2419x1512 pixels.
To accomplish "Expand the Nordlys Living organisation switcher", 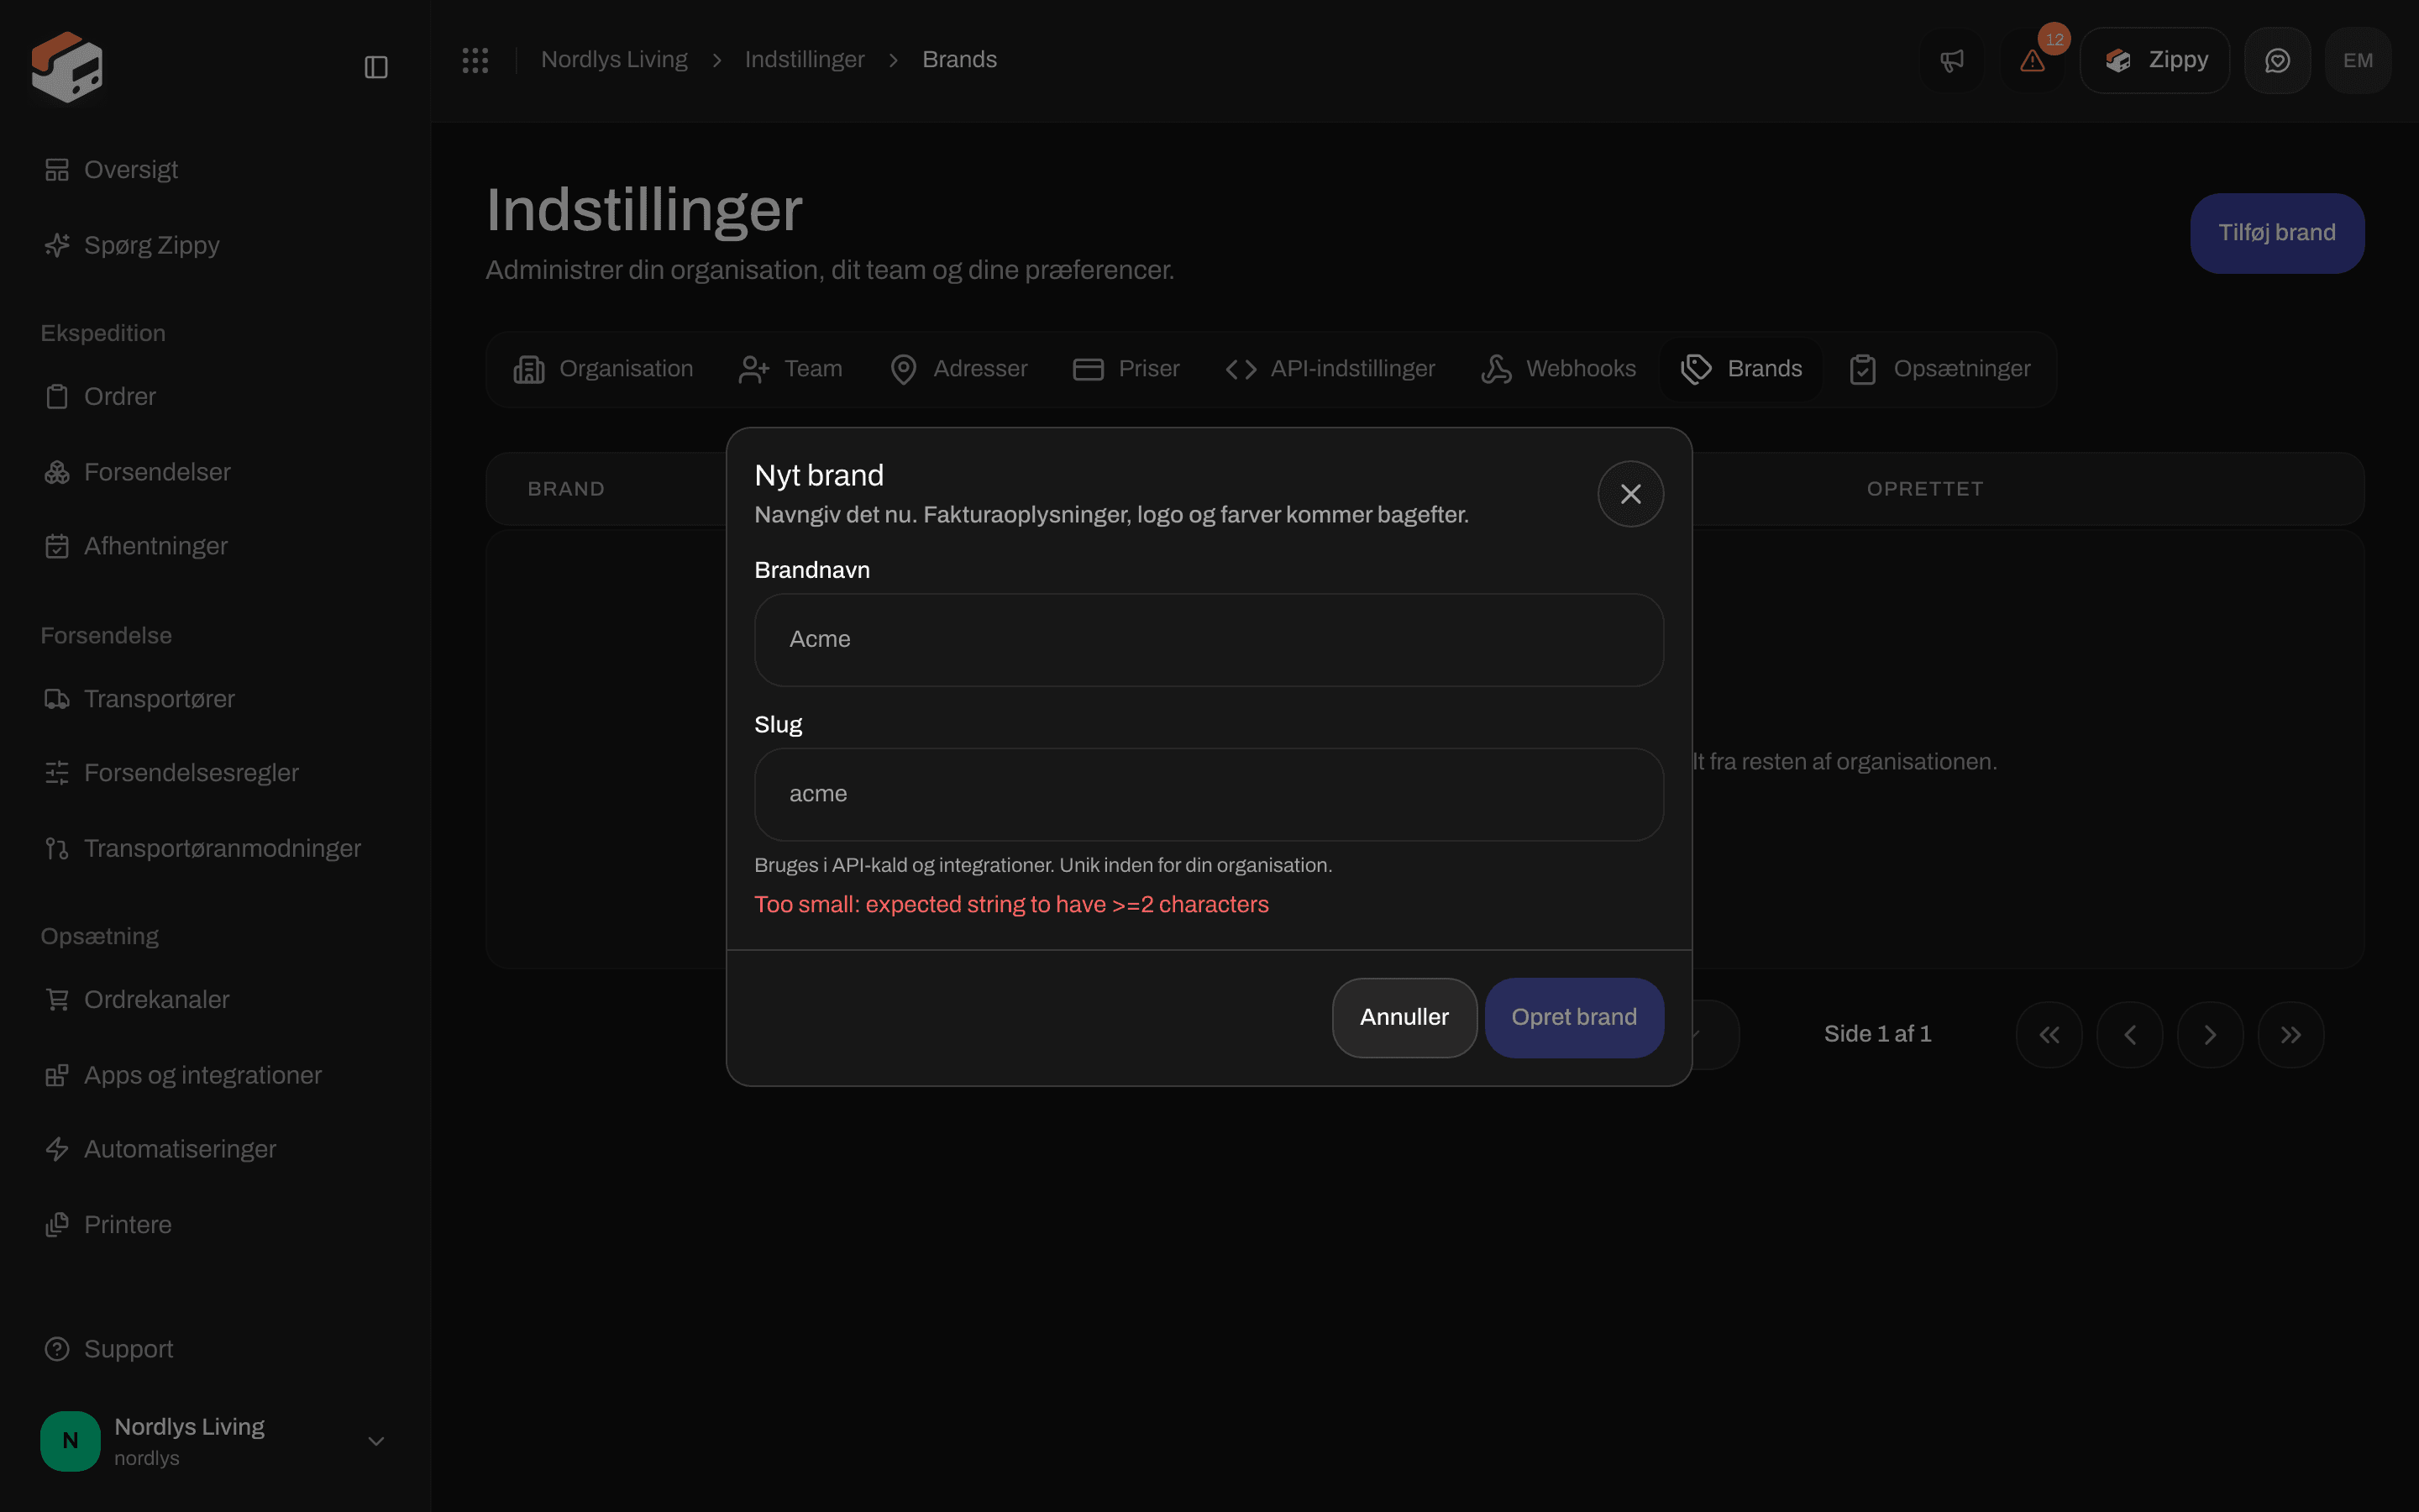I will pos(216,1441).
